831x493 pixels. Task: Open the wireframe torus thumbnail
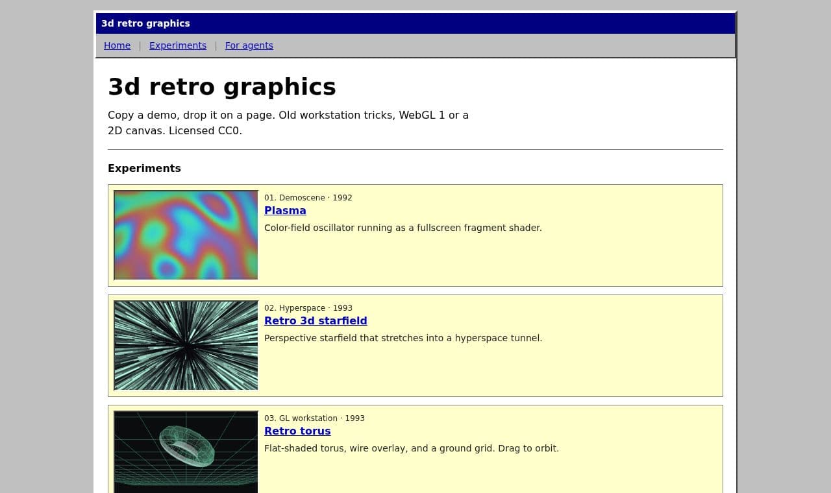pos(186,451)
